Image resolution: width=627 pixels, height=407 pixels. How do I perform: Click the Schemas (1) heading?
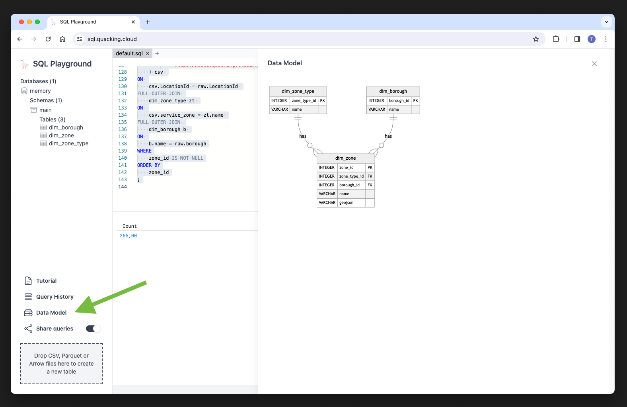coord(46,100)
